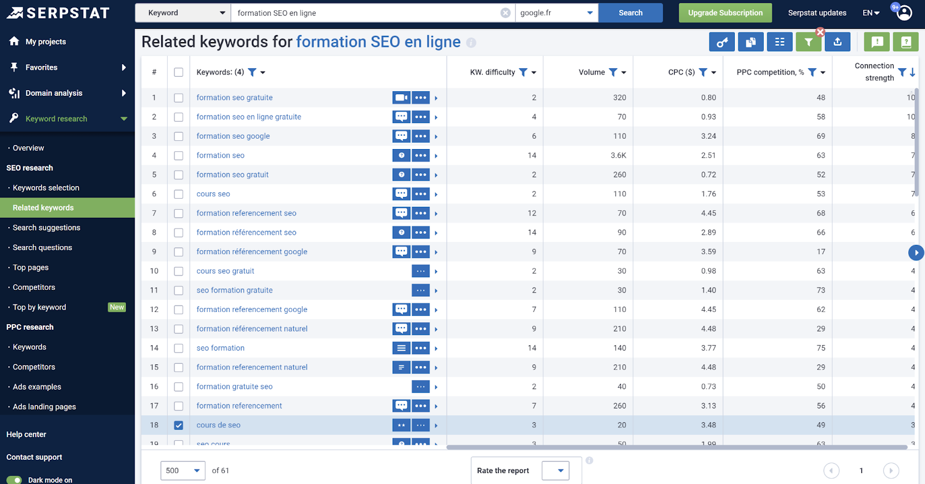Check the box for cours seo
The image size is (925, 484).
(179, 194)
